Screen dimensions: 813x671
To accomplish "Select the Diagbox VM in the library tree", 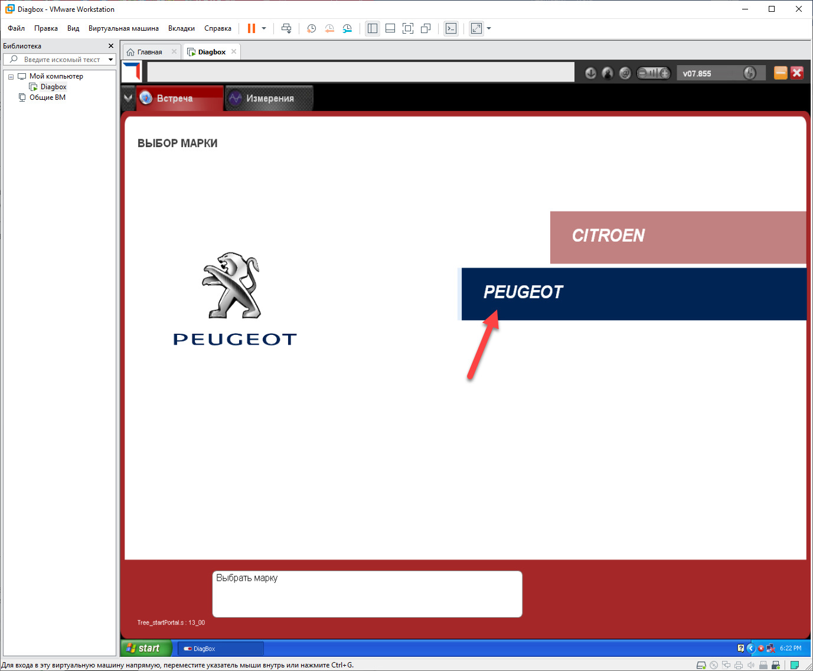I will (x=53, y=87).
